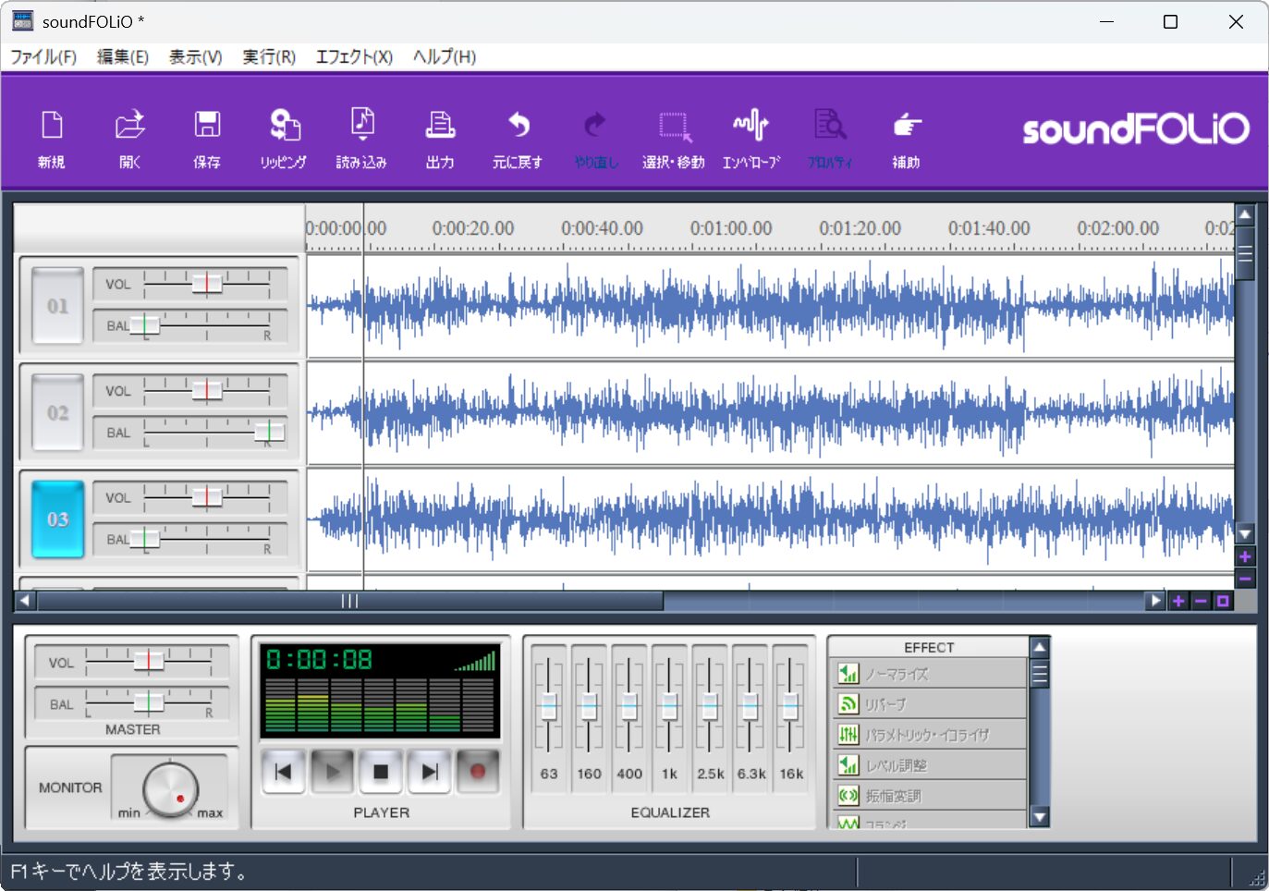Screen dimensions: 1269x891
Task: Apply the ノーマライズ effect
Action: (929, 674)
